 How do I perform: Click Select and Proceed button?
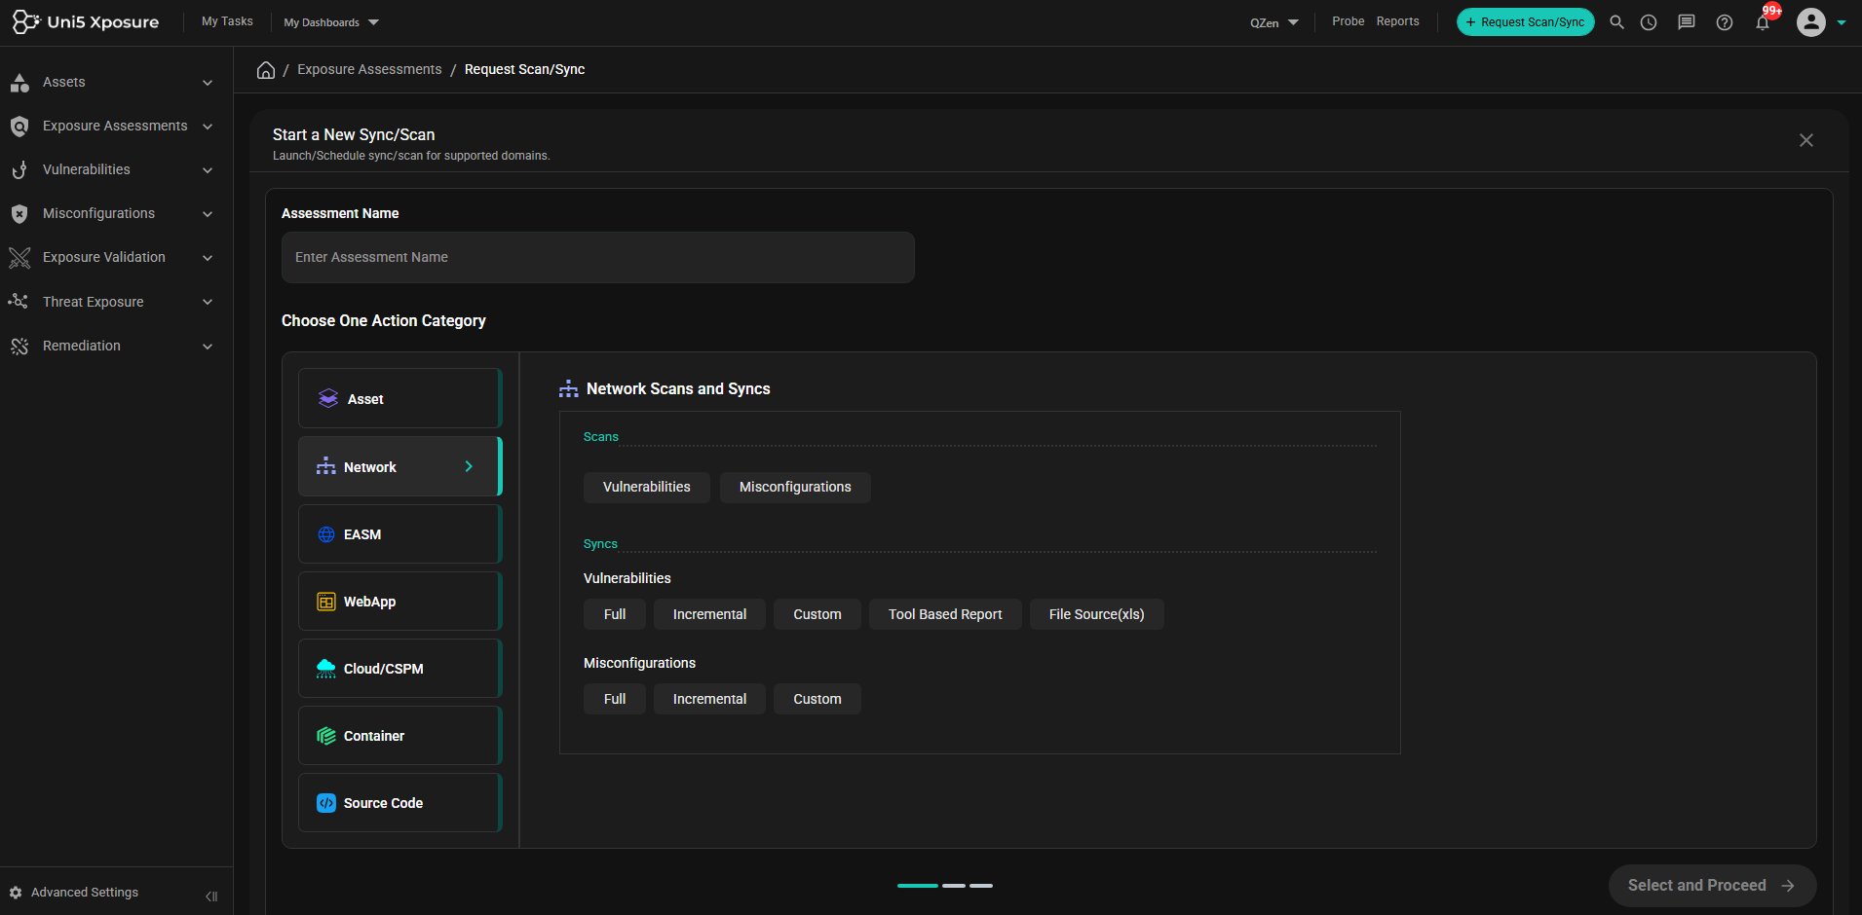1712,886
